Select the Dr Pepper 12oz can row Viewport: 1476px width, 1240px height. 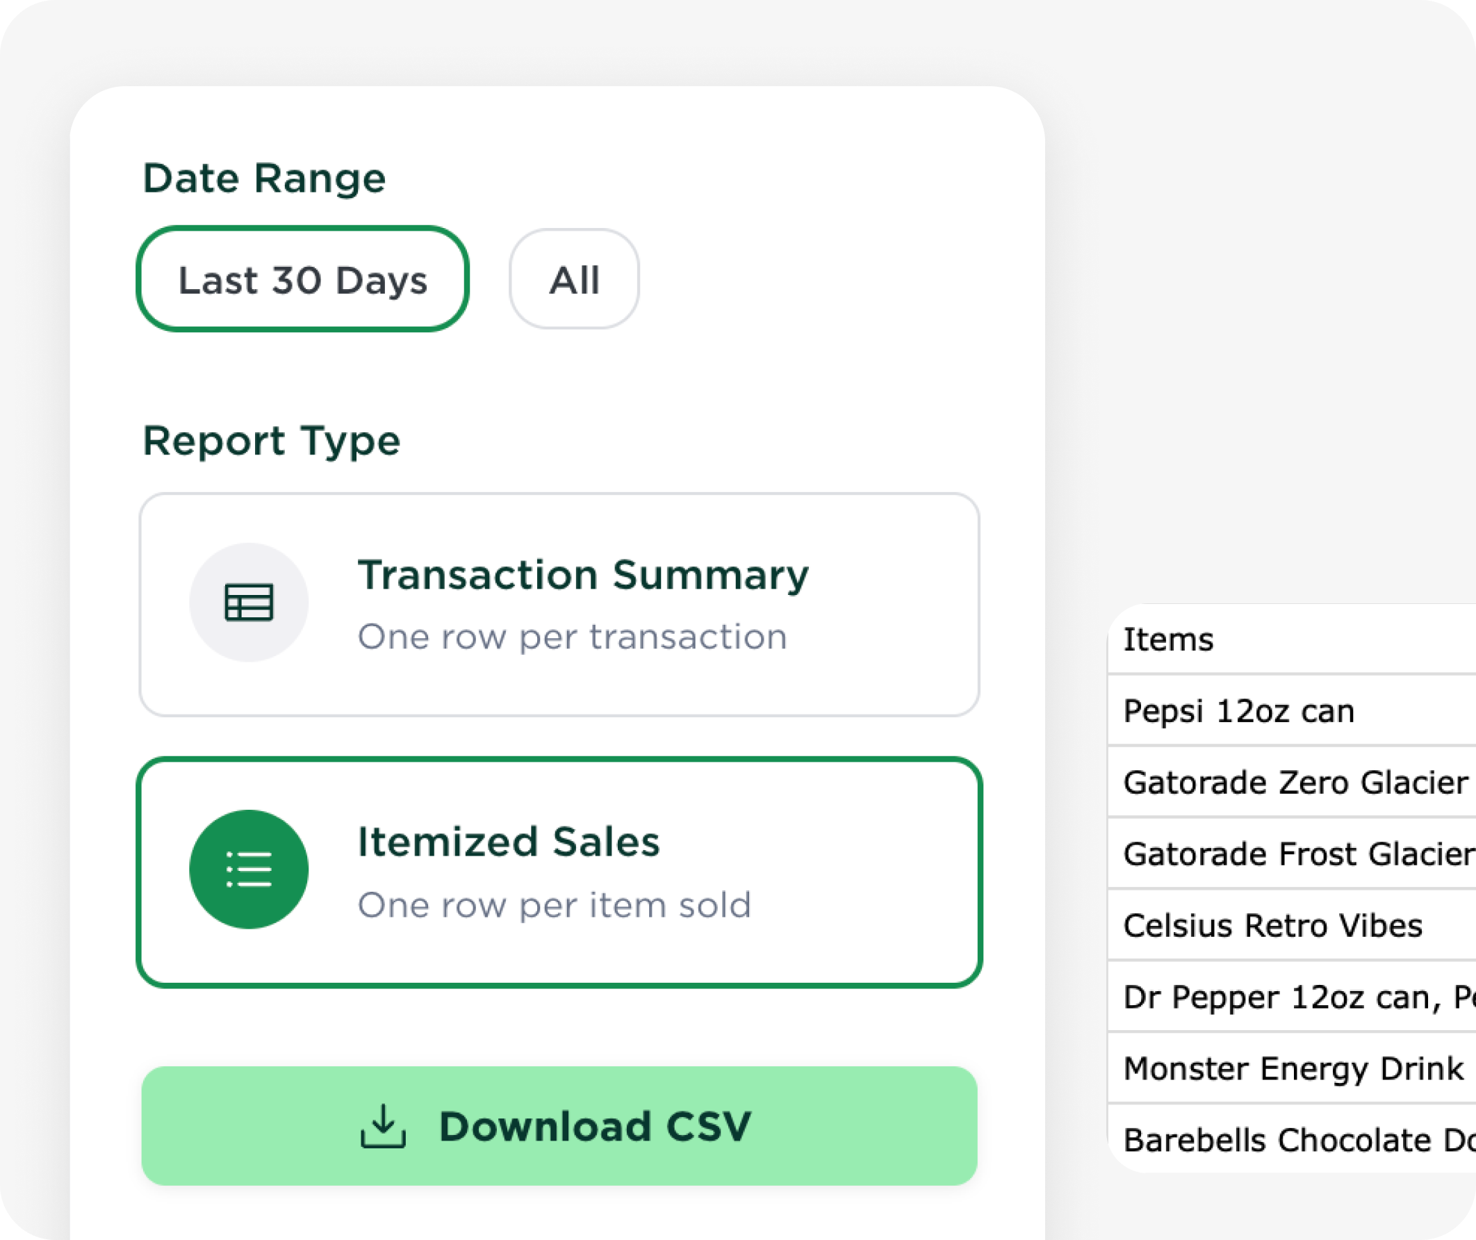[1297, 997]
